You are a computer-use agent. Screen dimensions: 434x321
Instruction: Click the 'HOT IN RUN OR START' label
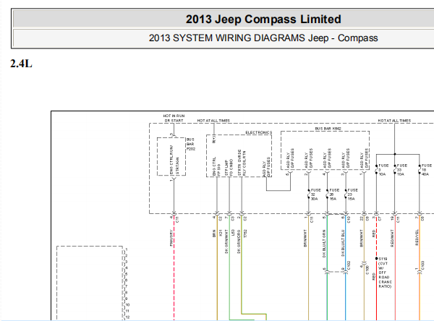(174, 118)
